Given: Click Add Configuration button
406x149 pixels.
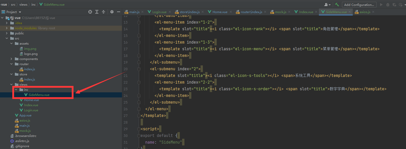Looking at the screenshot, I should [x=359, y=5].
